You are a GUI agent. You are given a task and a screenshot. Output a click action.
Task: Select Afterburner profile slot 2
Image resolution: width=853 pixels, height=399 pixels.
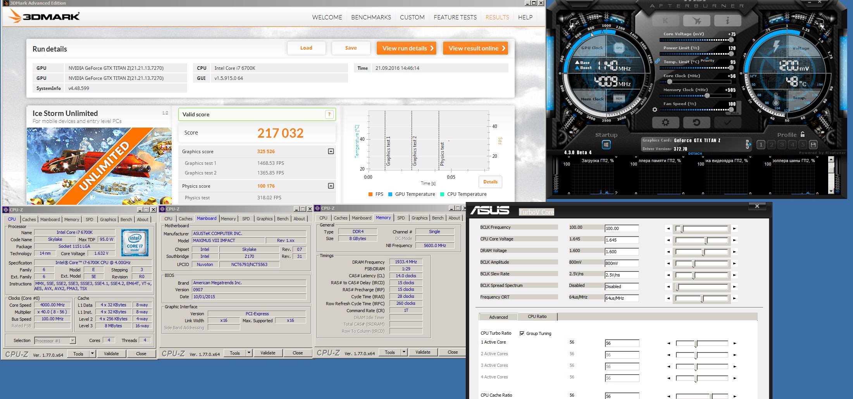tap(771, 145)
